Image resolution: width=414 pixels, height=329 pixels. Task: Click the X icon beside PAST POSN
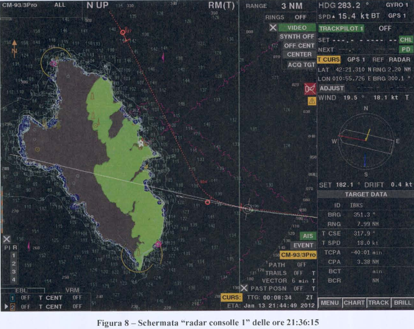click(x=244, y=288)
